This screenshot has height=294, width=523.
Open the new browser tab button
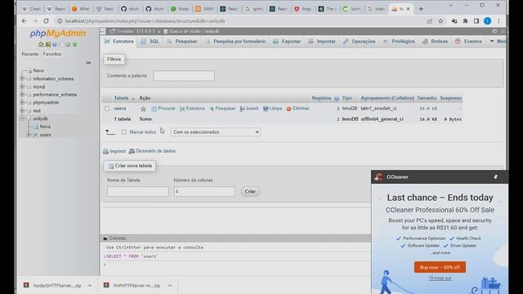pos(421,9)
